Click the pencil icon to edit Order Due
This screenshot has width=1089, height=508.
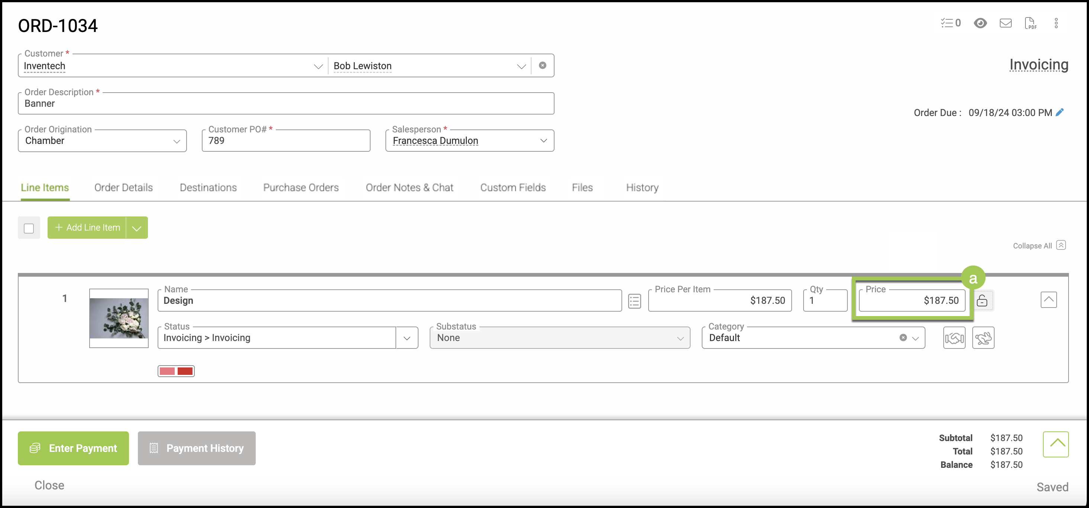point(1059,113)
